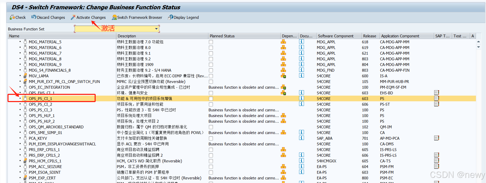
Task: Click Display Legend button
Action: pos(183,18)
